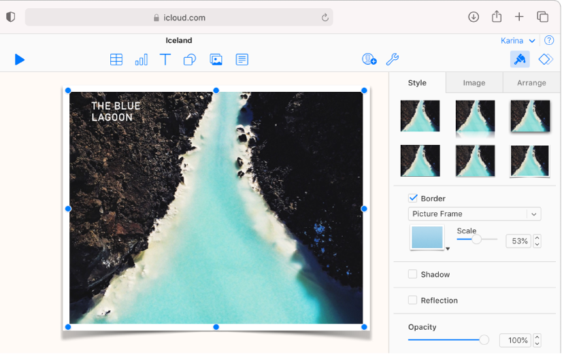Select the Text box tool
The height and width of the screenshot is (355, 562).
click(x=165, y=60)
